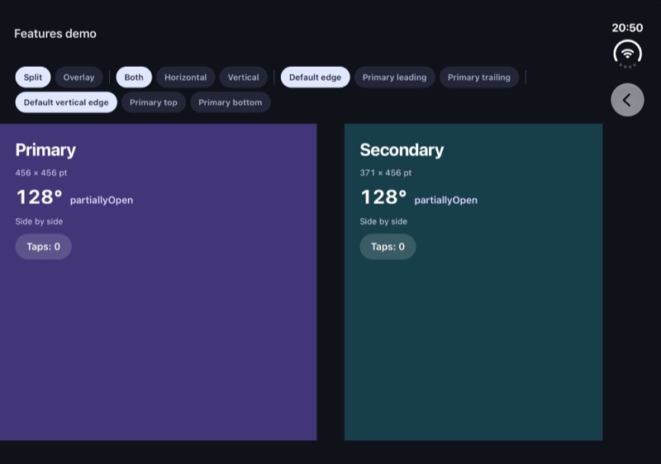
Task: Choose the Horizontal orientation chip
Action: click(x=185, y=78)
